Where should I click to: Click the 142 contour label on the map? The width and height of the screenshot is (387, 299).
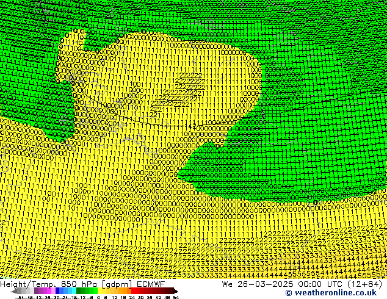point(192,126)
